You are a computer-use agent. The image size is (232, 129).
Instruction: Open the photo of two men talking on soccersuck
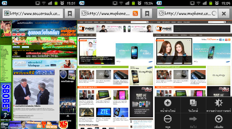click(x=34, y=91)
